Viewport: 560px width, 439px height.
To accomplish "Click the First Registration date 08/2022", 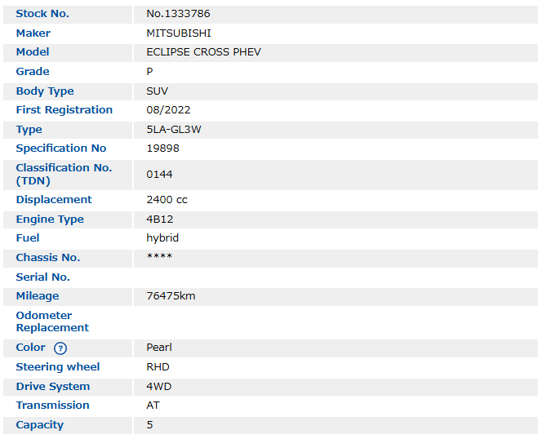I will pyautogui.click(x=168, y=110).
